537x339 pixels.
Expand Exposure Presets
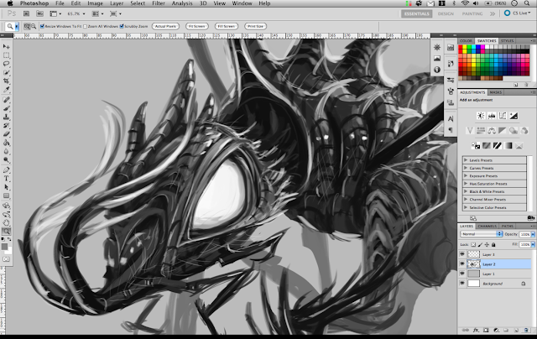[x=466, y=175]
